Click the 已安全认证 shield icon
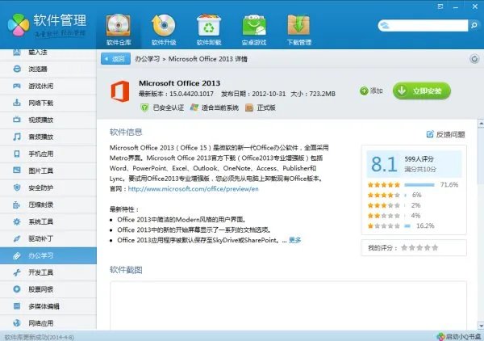Screen dimensions: 484x341 pos(144,107)
